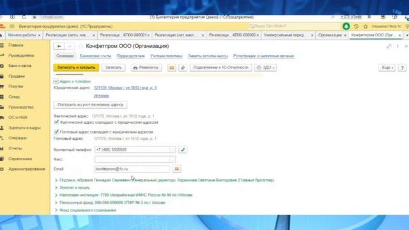The height and width of the screenshot is (230, 409).
Task: Open Производство section in sidebar
Action: click(x=21, y=107)
